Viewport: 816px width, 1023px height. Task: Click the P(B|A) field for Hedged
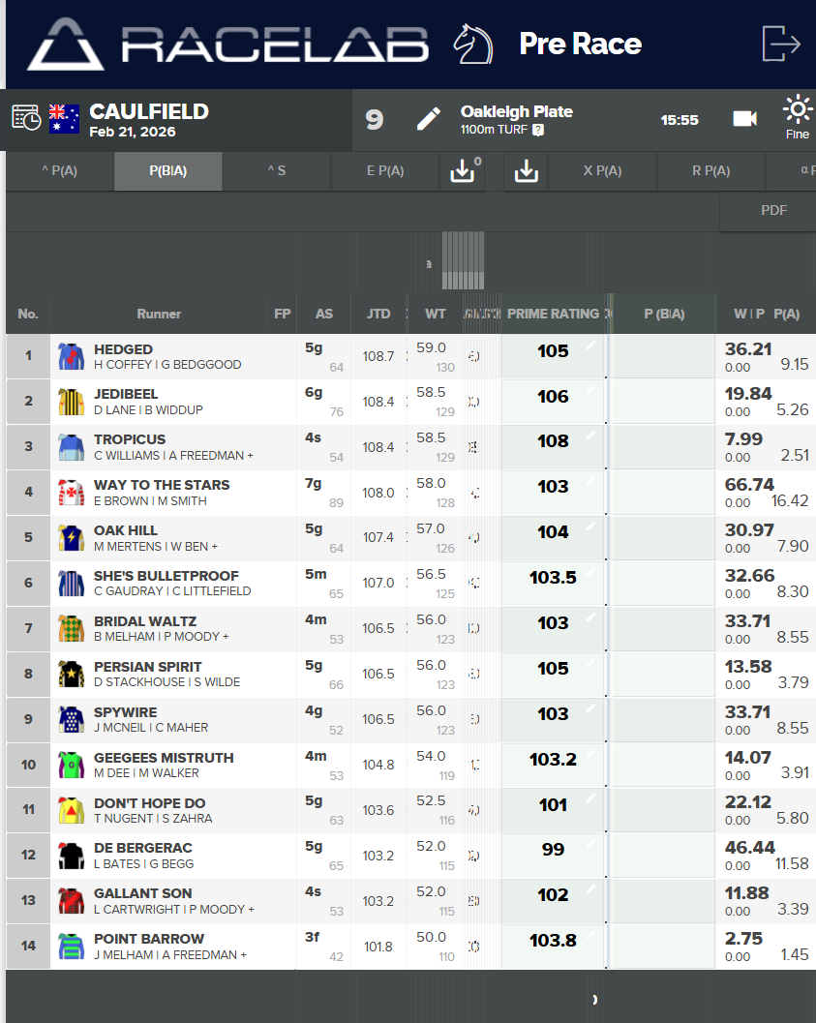663,356
